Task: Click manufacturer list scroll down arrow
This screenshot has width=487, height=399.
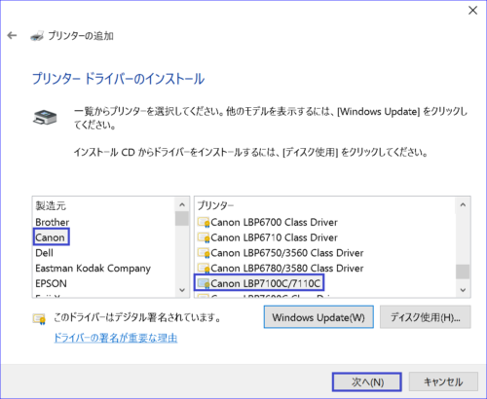Action: (182, 290)
